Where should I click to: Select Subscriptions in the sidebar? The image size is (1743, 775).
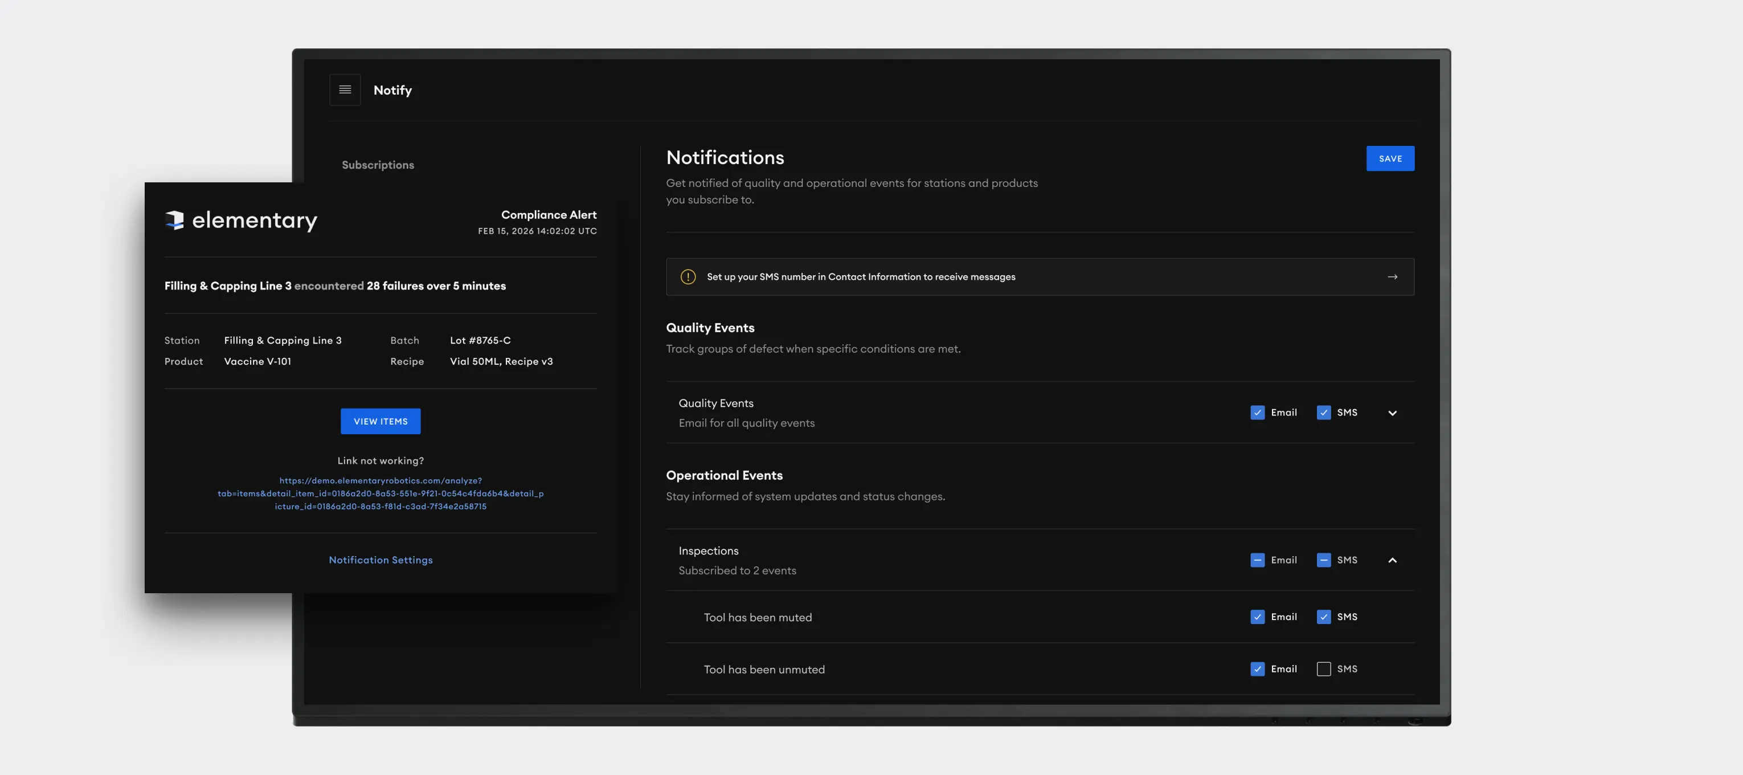[x=377, y=165]
